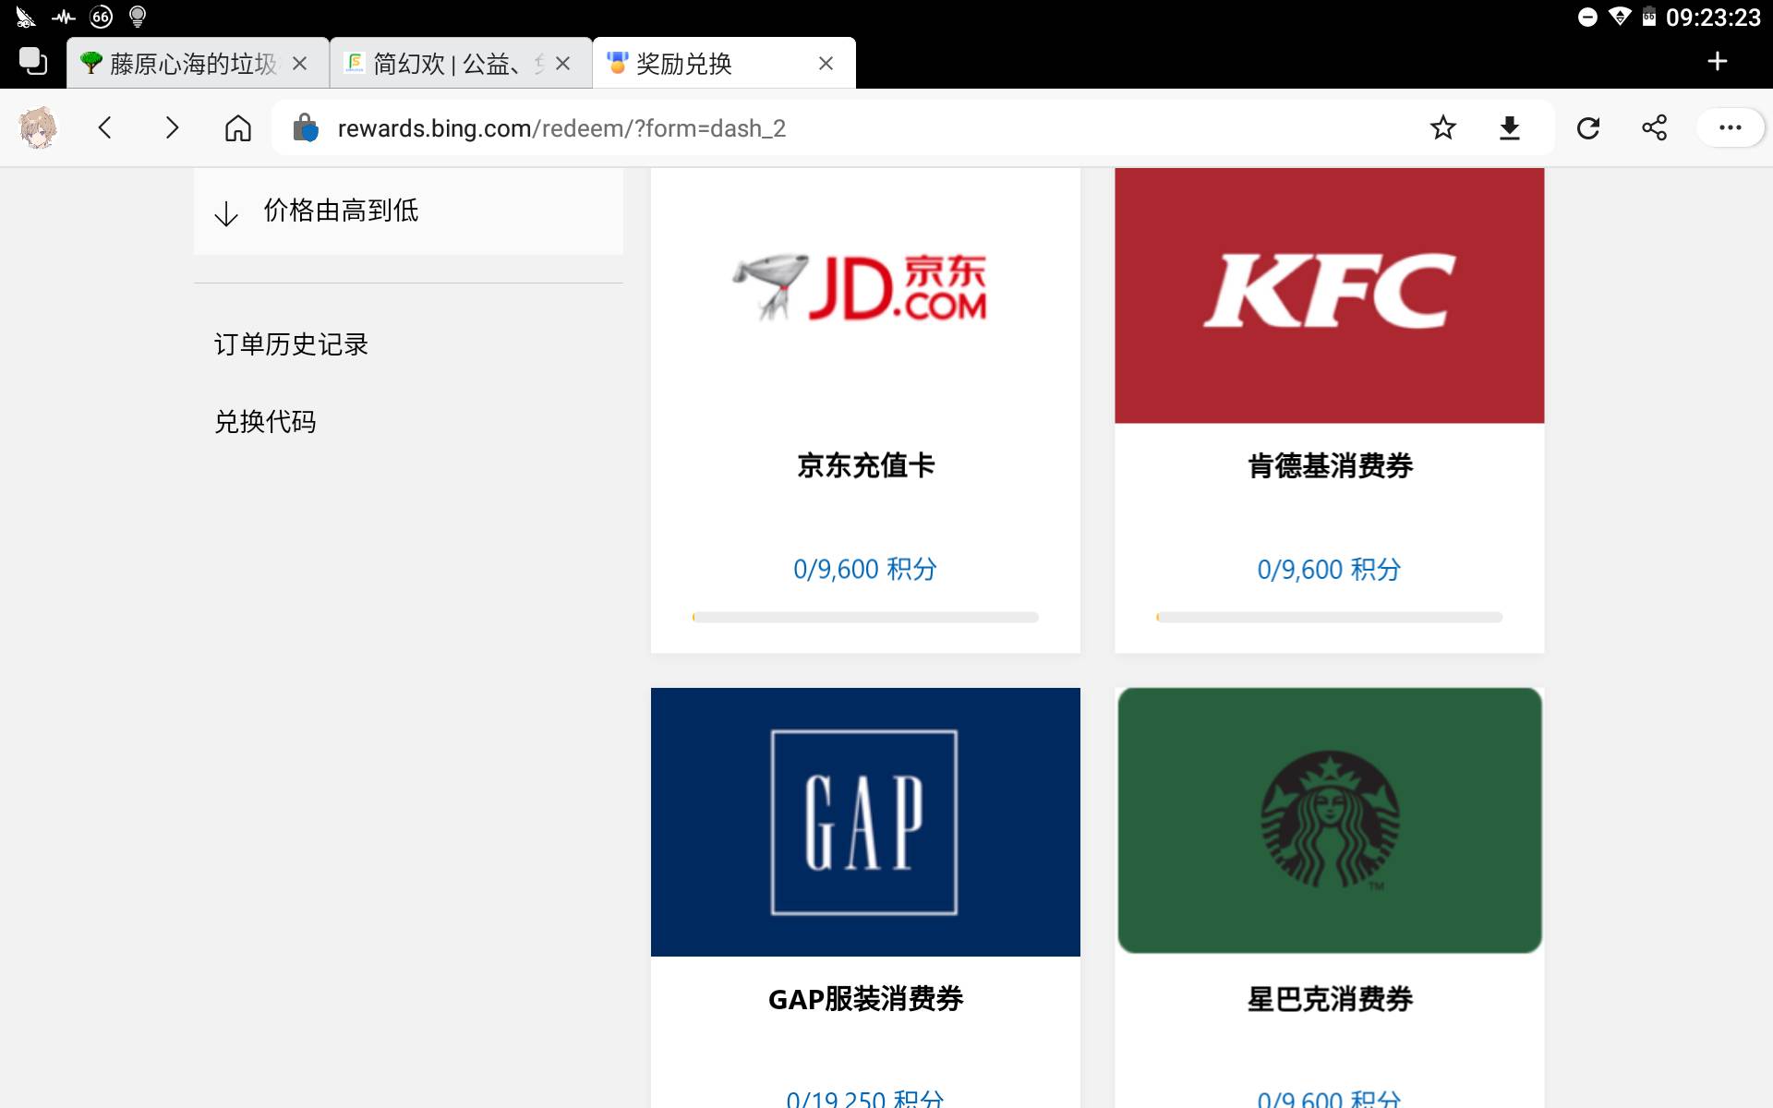
Task: Tap the profile avatar picture
Action: [38, 128]
